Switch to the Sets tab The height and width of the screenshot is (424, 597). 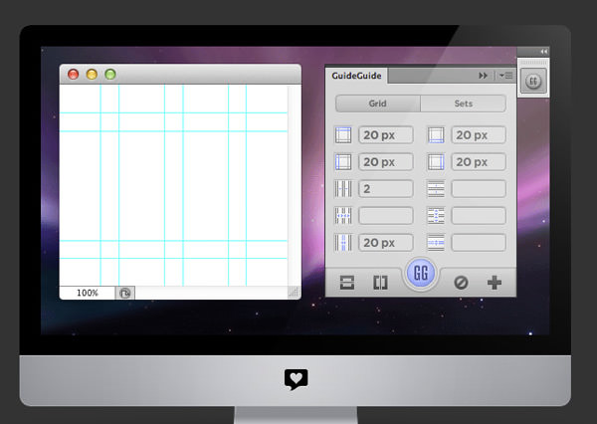[x=463, y=104]
